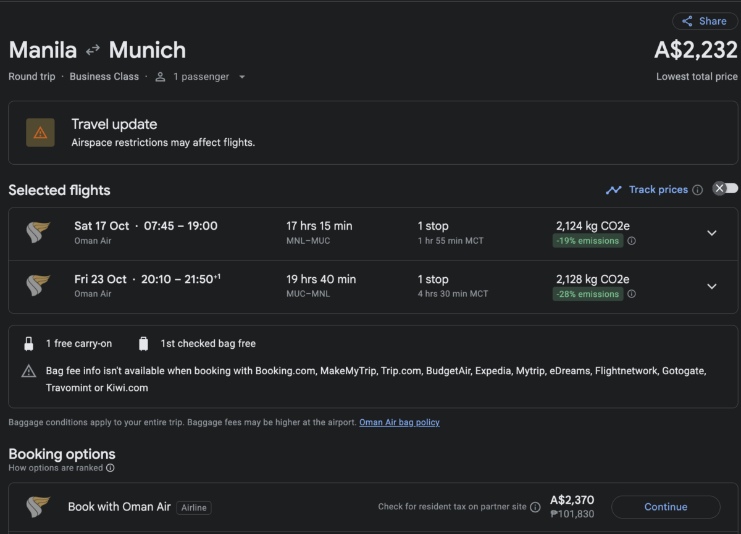Click the Airline tag next to Oman Air
The width and height of the screenshot is (741, 534).
194,507
